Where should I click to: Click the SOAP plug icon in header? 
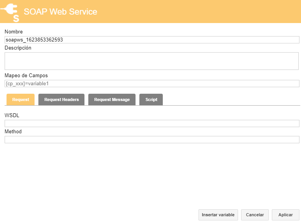(10, 12)
